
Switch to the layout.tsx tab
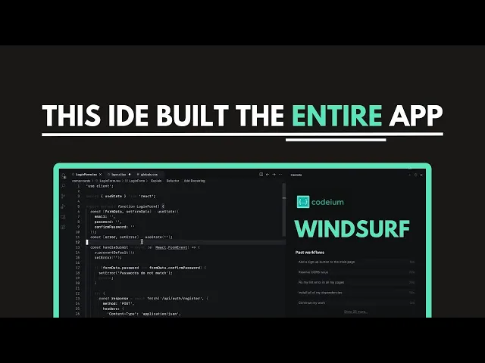click(x=119, y=175)
